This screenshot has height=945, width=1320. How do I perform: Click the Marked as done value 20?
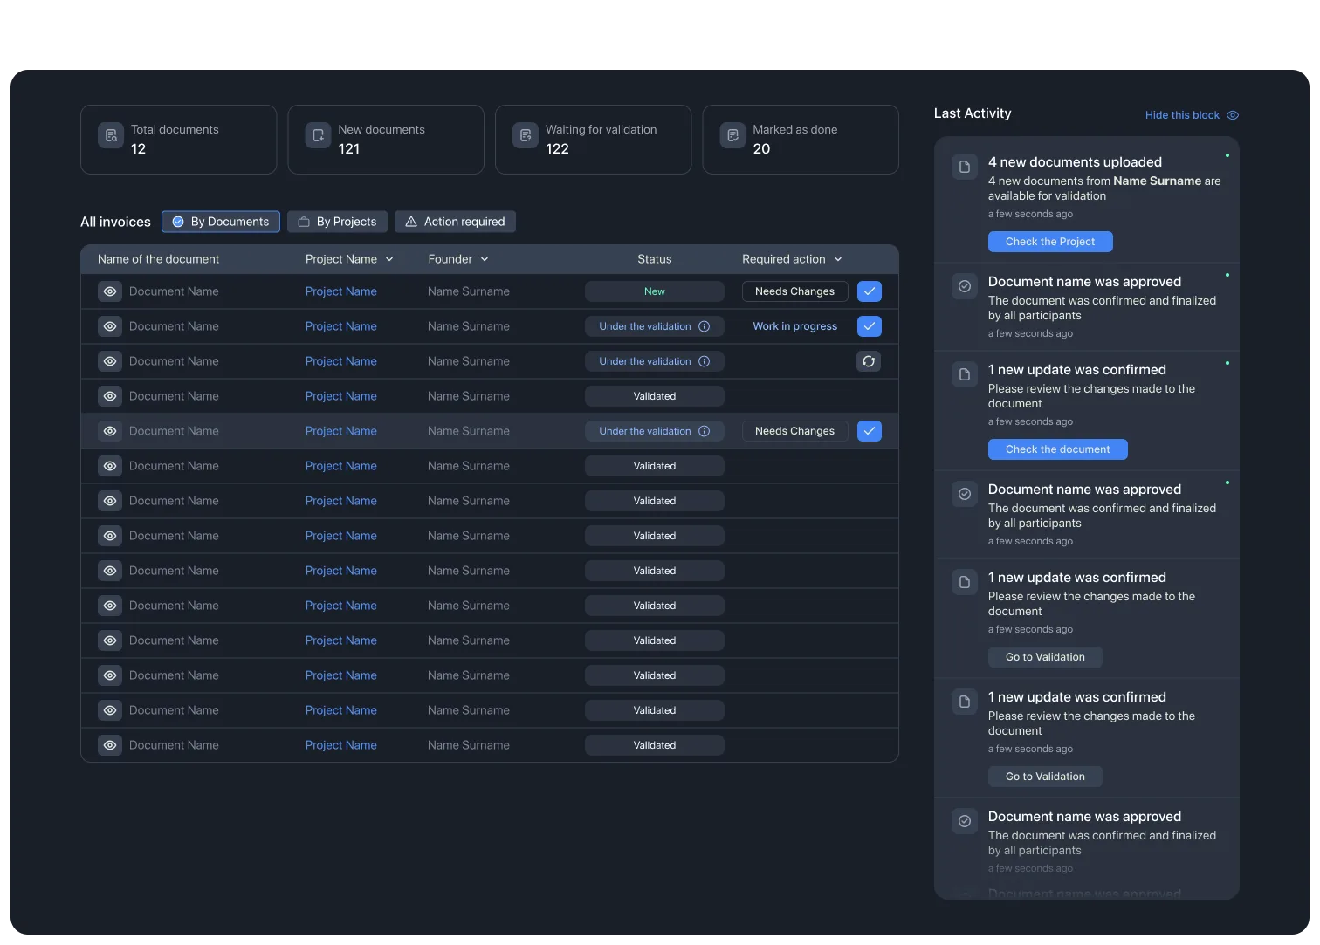[761, 149]
